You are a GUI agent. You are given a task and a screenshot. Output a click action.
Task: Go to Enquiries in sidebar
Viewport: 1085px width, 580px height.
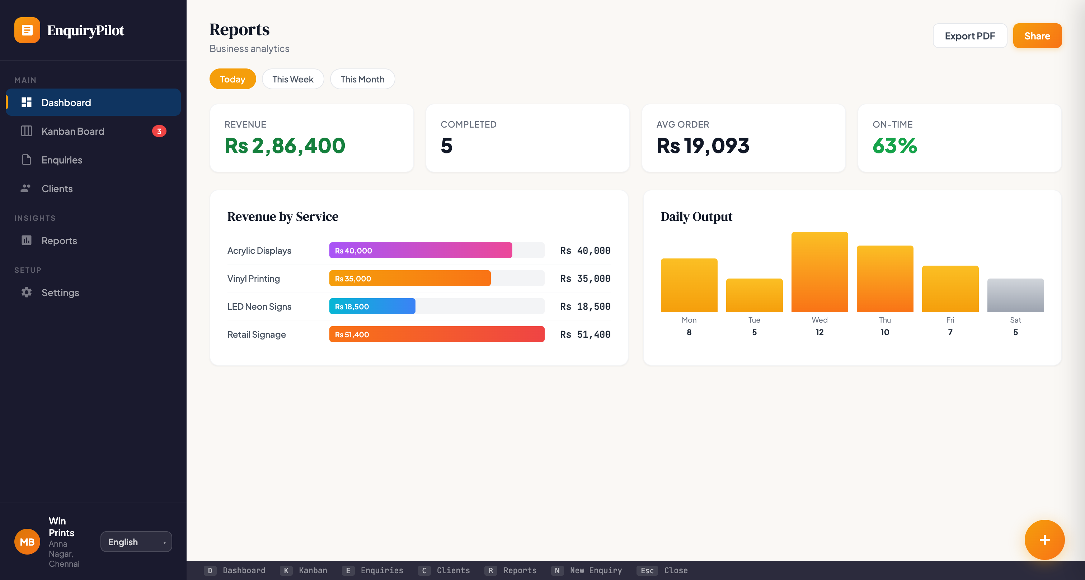[x=61, y=160]
